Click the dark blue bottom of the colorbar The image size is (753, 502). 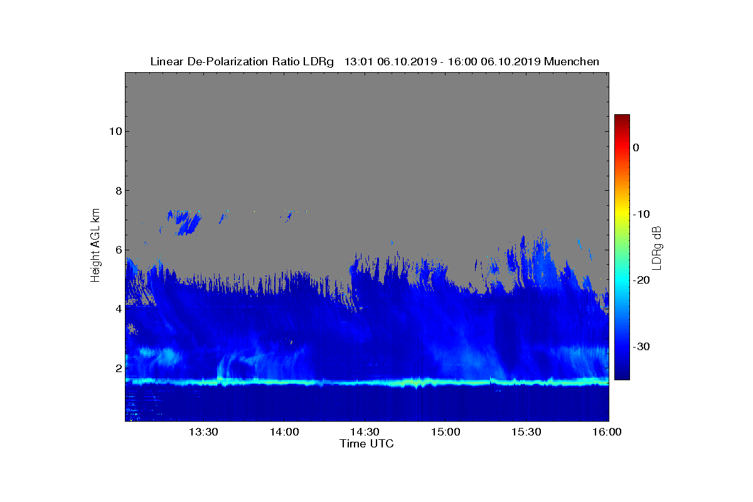[x=622, y=375]
